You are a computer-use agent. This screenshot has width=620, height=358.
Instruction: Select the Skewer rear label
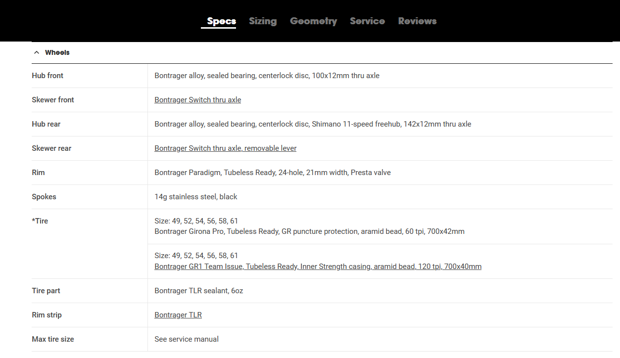click(51, 148)
